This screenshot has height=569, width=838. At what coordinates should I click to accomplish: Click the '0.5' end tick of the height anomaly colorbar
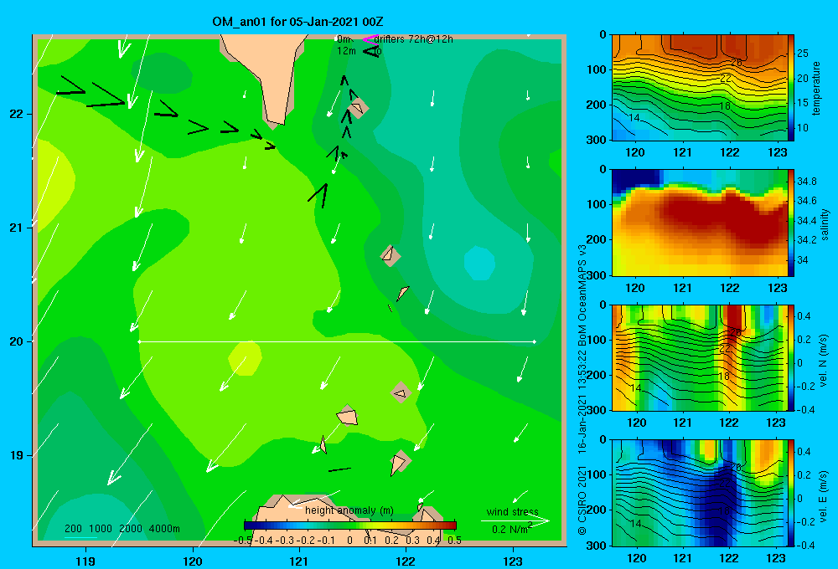coord(454,541)
